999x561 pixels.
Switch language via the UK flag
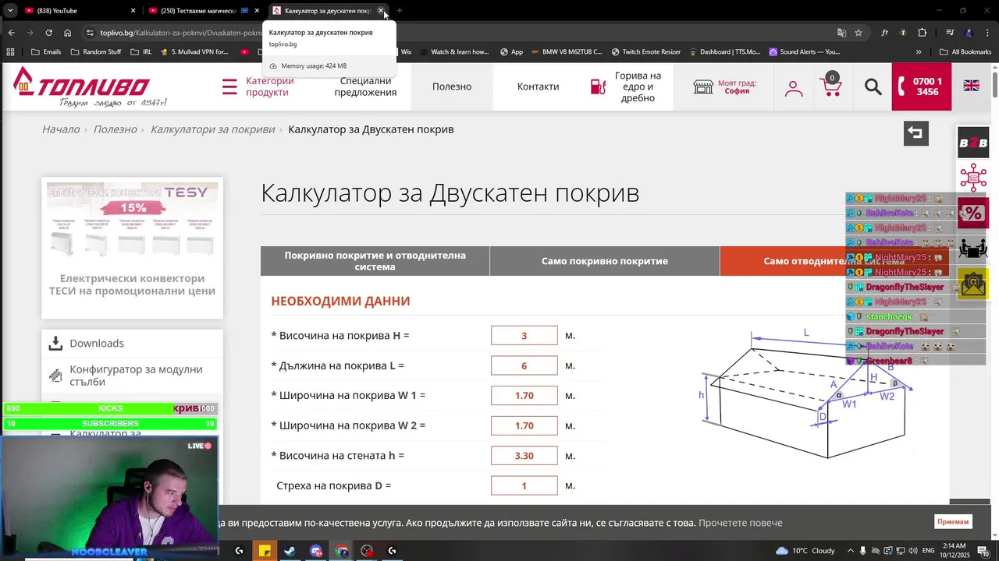(x=971, y=86)
